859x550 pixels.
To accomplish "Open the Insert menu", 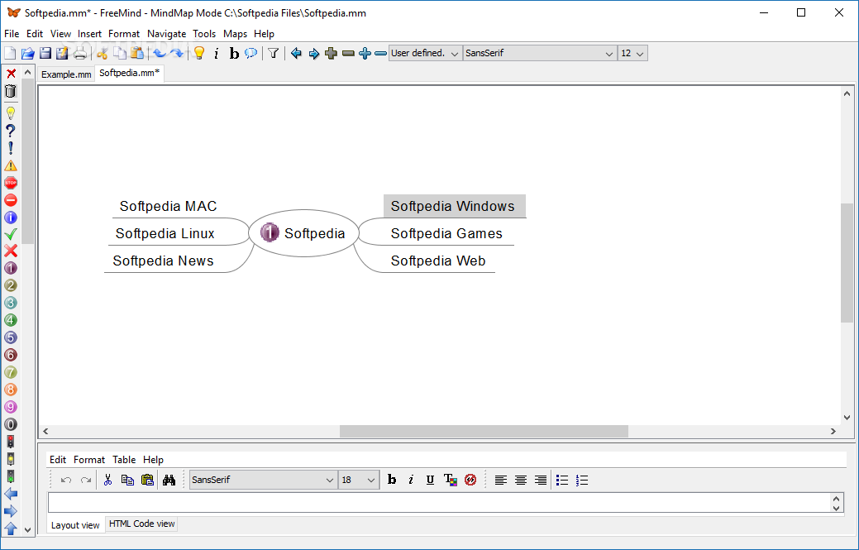I will click(89, 34).
